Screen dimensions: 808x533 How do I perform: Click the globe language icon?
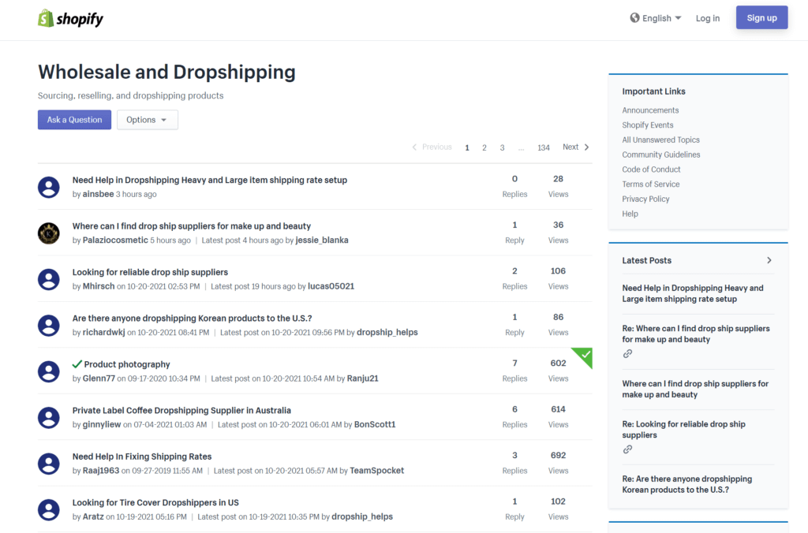click(x=634, y=18)
